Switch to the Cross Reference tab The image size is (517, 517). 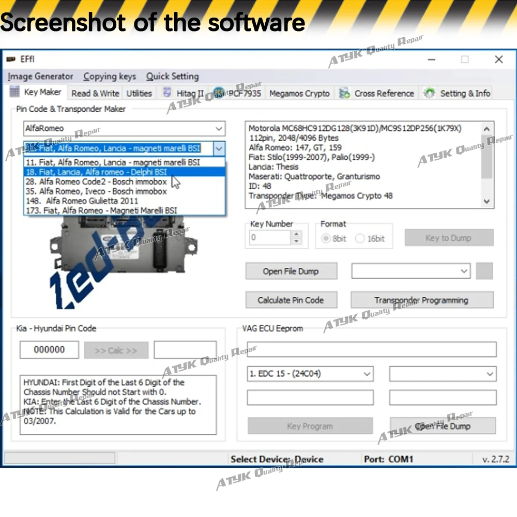click(x=376, y=94)
